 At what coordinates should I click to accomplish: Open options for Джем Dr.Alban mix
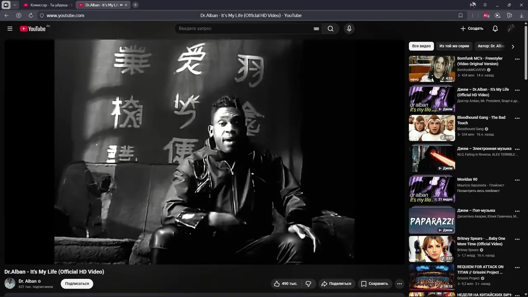517,90
